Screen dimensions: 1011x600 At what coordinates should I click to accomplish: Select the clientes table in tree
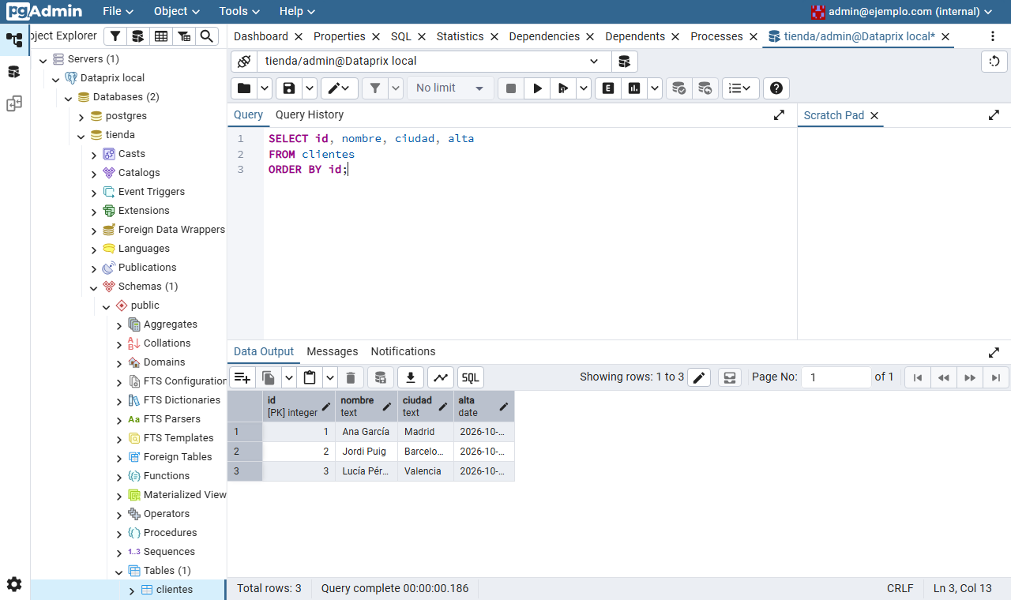175,590
